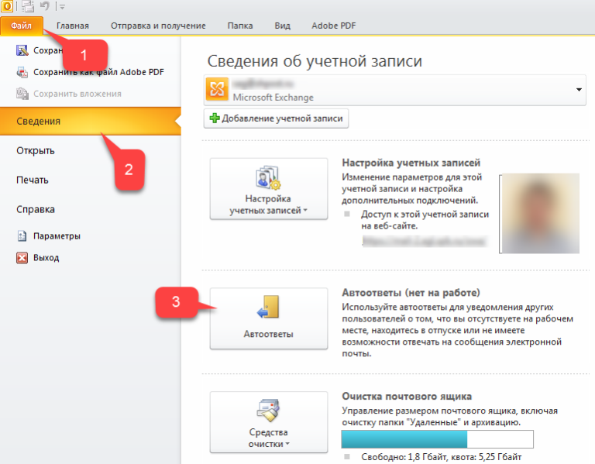Click the Microsoft Exchange account icon
Image resolution: width=595 pixels, height=464 pixels.
click(x=217, y=90)
